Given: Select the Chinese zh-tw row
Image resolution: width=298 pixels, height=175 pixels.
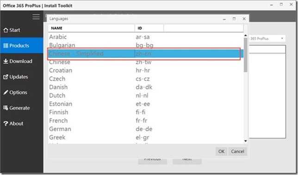Looking at the screenshot, I should pyautogui.click(x=146, y=62).
